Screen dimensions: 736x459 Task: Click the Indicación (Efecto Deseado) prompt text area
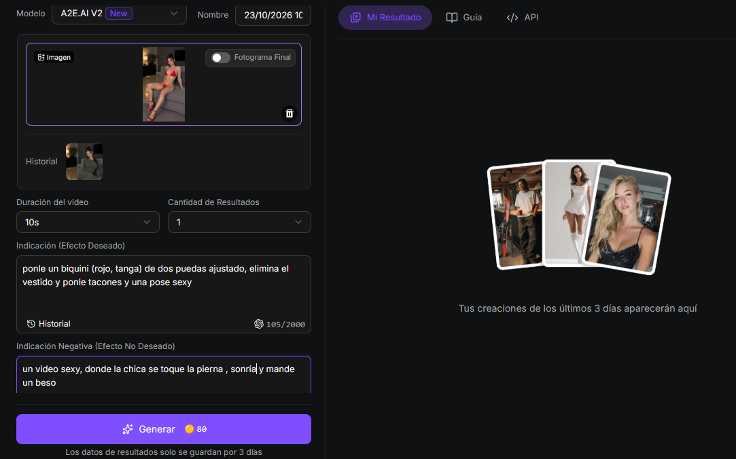click(x=164, y=294)
